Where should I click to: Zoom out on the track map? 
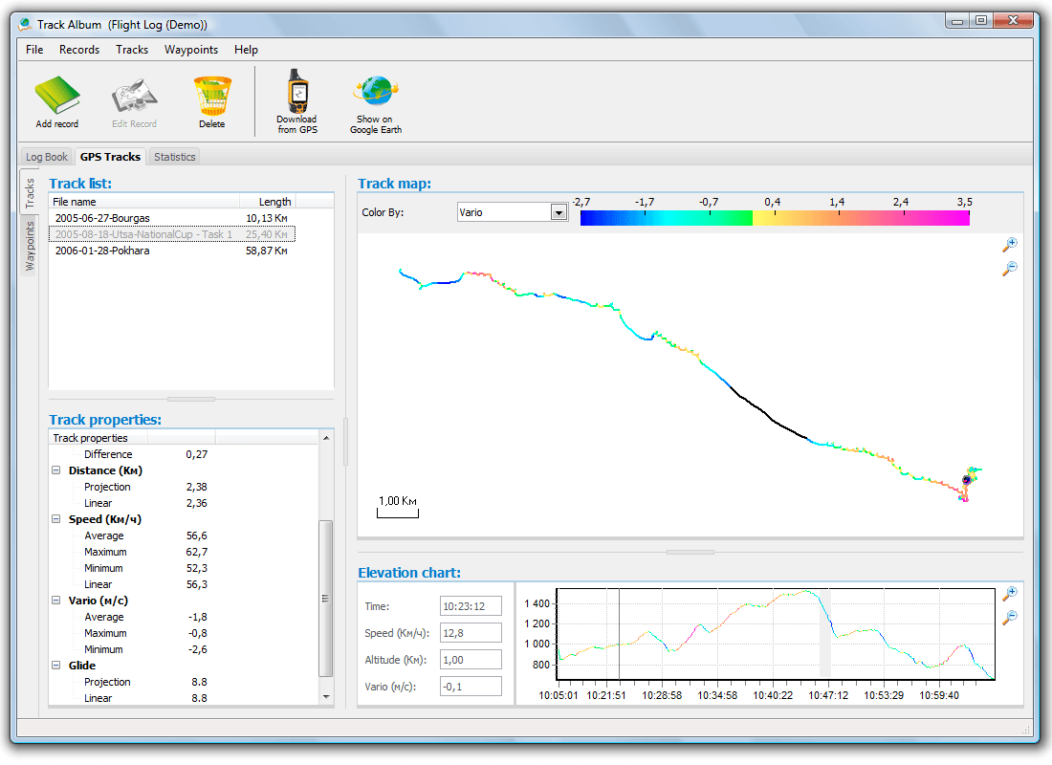(x=1010, y=269)
